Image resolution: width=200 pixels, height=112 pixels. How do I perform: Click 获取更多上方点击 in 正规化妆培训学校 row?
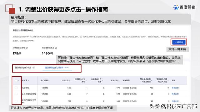pos(130,94)
